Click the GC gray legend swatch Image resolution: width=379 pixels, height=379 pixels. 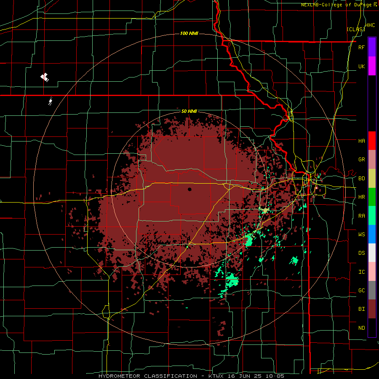tap(372, 290)
